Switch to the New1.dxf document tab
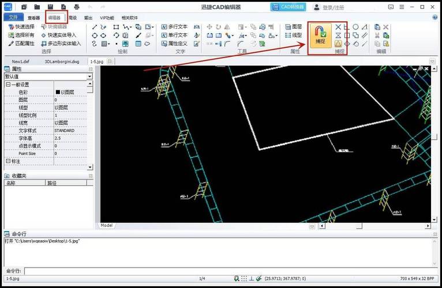The height and width of the screenshot is (288, 442). click(x=21, y=62)
